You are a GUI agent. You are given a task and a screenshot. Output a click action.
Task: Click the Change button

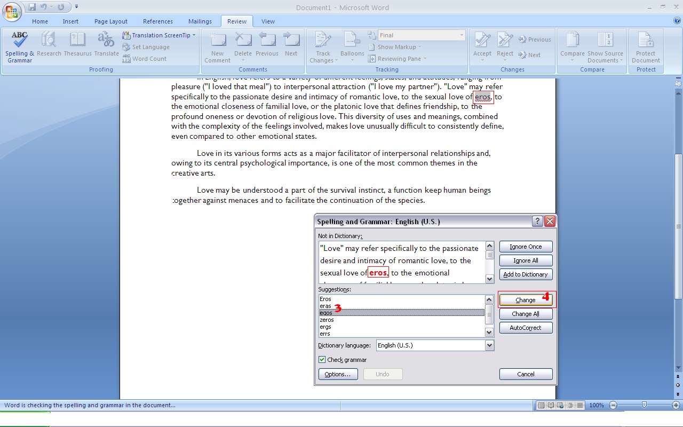(526, 299)
